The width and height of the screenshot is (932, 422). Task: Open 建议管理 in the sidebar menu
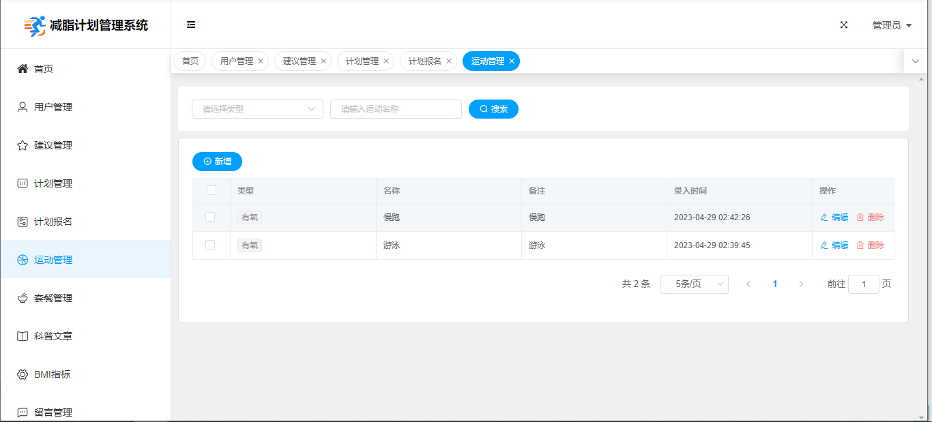coord(85,145)
